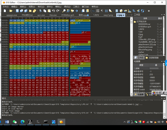Save file with the floppy disk icon
The width and height of the screenshot is (167, 130).
[17, 11]
